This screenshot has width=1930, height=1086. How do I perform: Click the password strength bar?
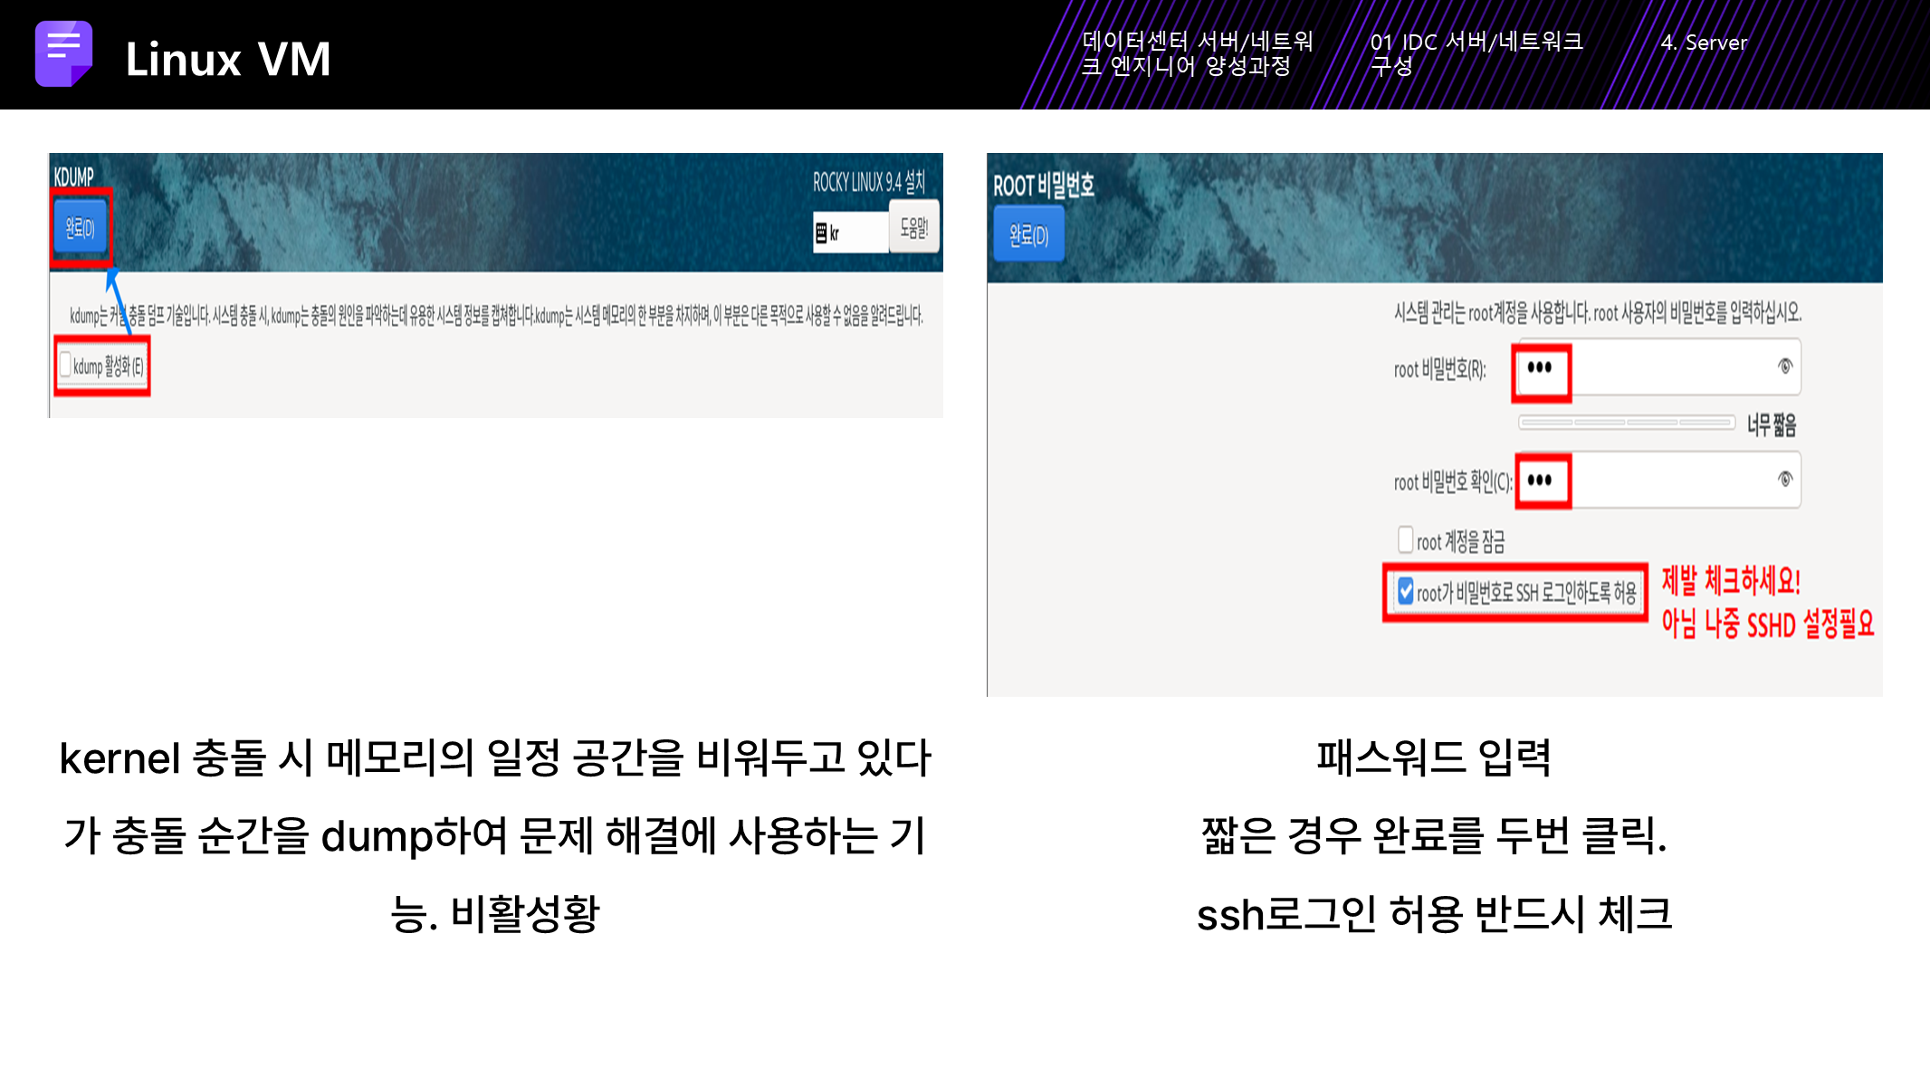[1626, 423]
